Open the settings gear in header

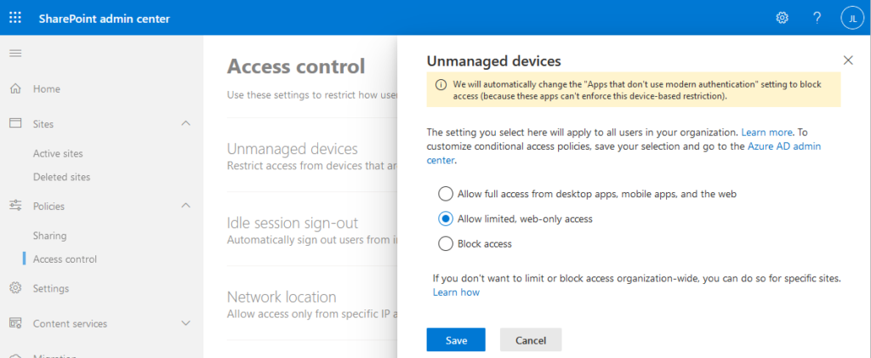click(x=783, y=18)
